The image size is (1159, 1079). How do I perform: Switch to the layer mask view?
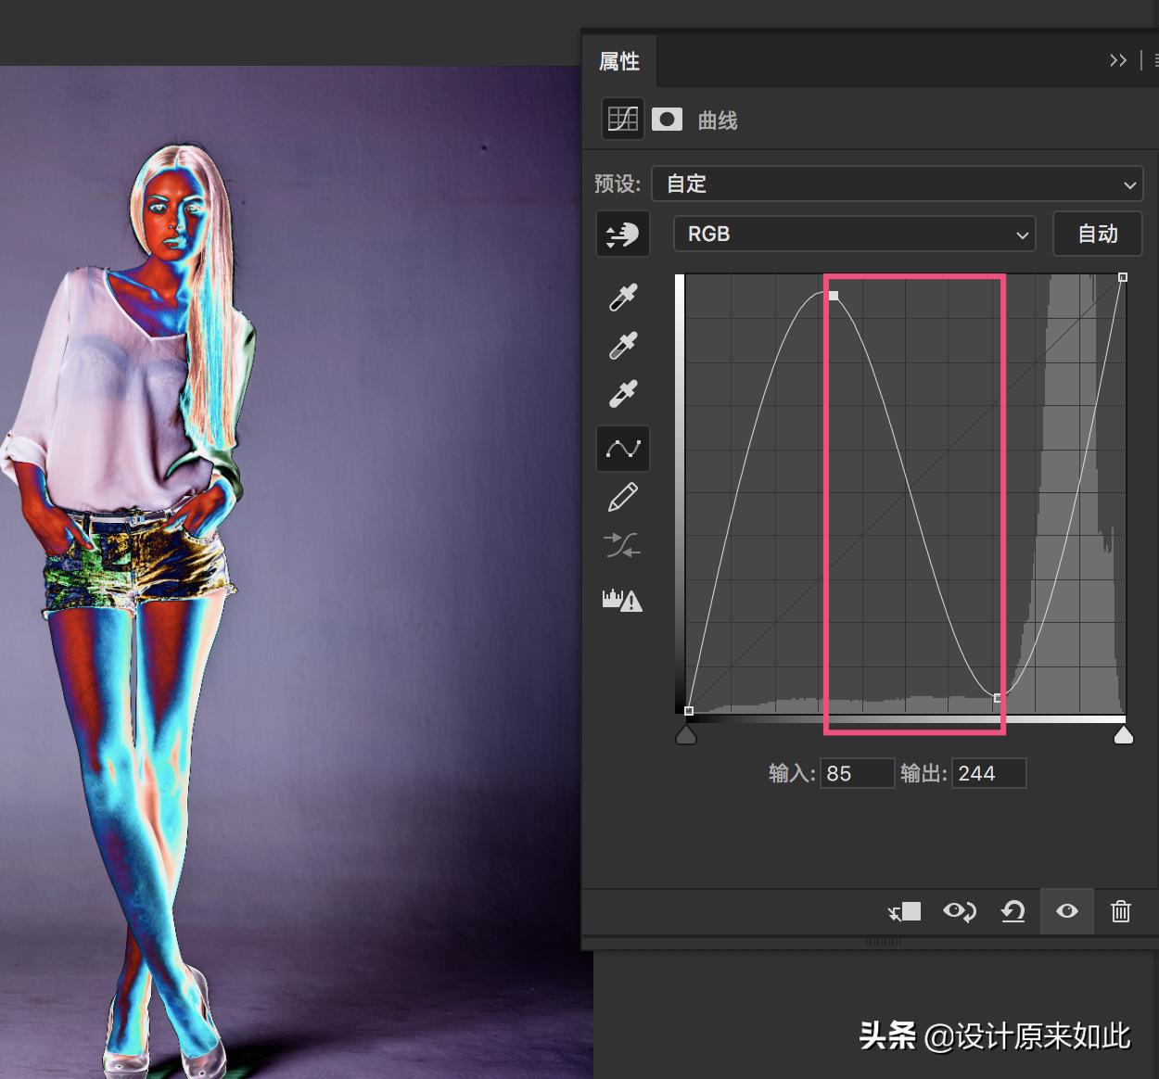tap(667, 119)
